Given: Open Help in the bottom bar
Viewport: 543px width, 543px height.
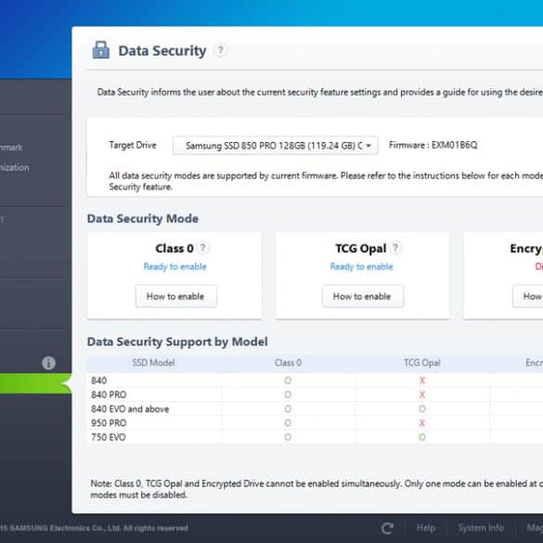Looking at the screenshot, I should (x=426, y=528).
